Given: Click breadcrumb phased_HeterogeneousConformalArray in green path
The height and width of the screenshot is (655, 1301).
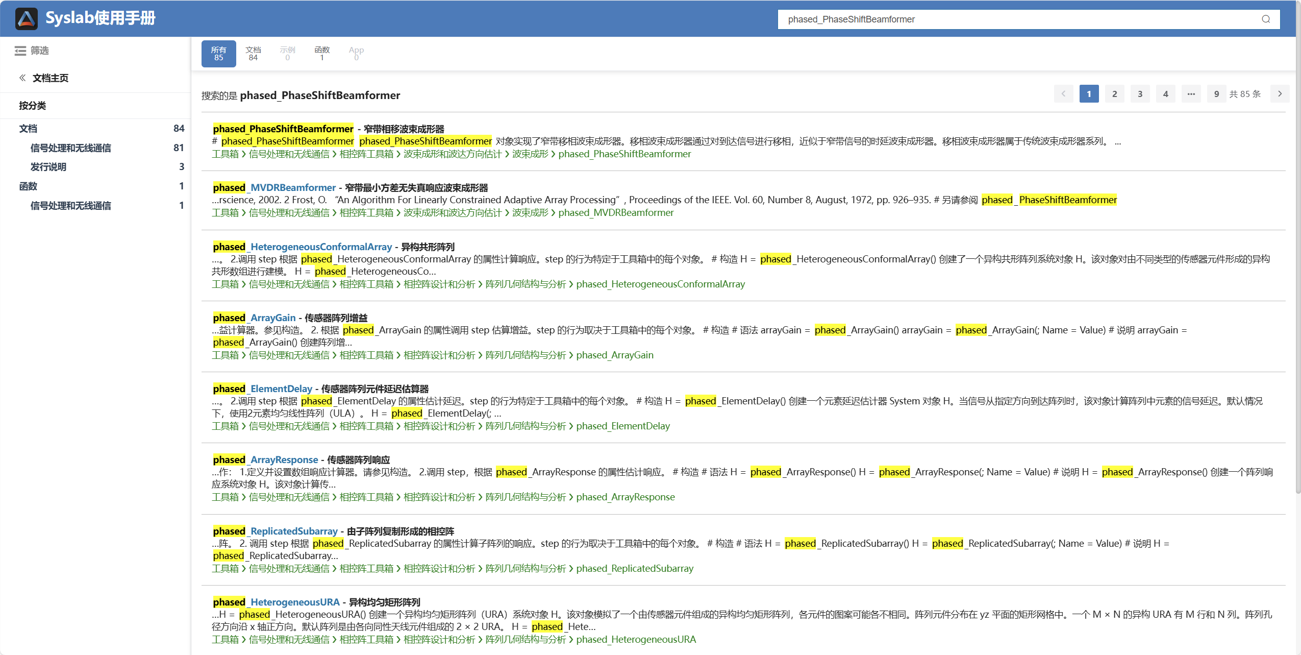Looking at the screenshot, I should (x=661, y=284).
